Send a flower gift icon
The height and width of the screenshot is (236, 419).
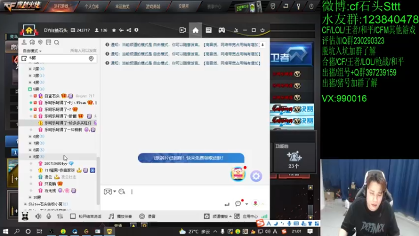(x=256, y=203)
